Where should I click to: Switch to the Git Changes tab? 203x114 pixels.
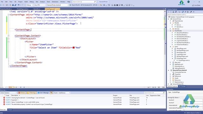(182, 86)
